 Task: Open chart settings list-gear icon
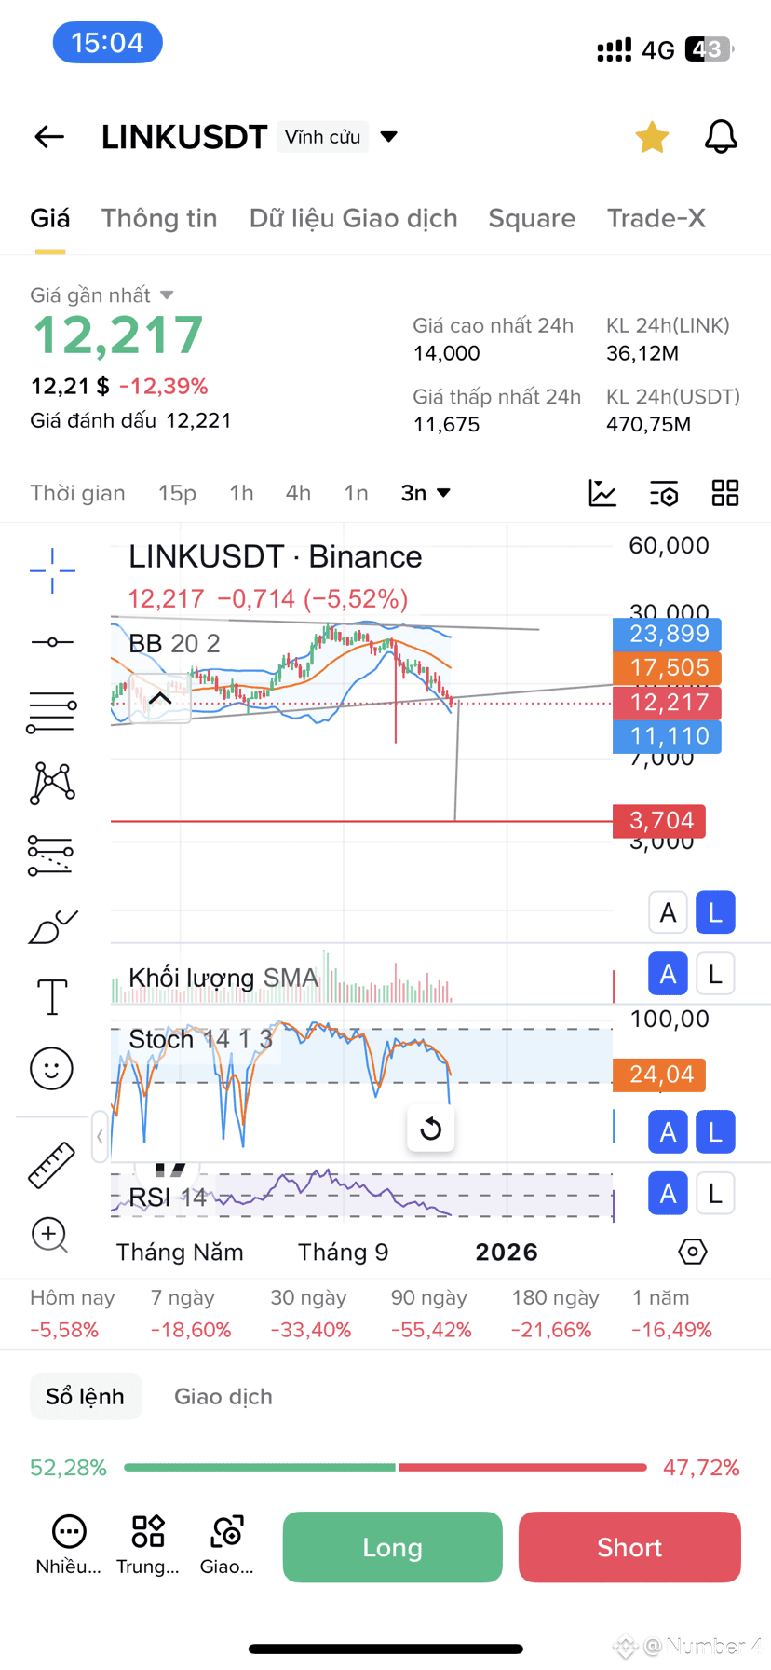[664, 493]
